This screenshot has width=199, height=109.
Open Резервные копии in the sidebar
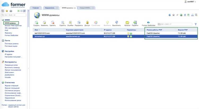tap(11, 65)
